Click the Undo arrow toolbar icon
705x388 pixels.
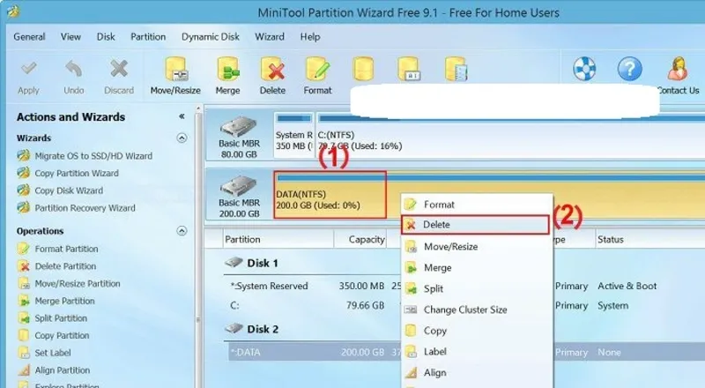(73, 69)
